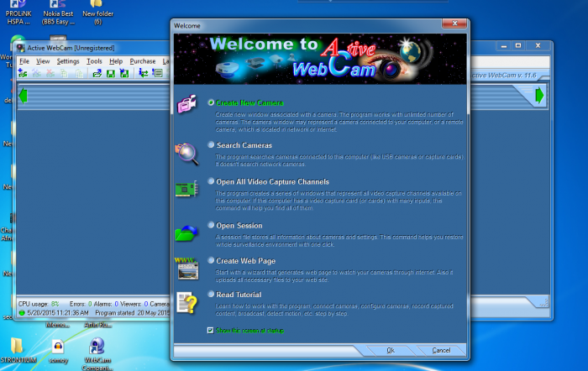The width and height of the screenshot is (588, 371).
Task: Open the Nokia Best BB5 Easy shortcut
Action: tap(58, 13)
